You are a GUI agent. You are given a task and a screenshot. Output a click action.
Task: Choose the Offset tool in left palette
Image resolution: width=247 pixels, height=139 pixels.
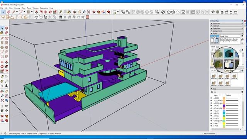(x=7, y=71)
